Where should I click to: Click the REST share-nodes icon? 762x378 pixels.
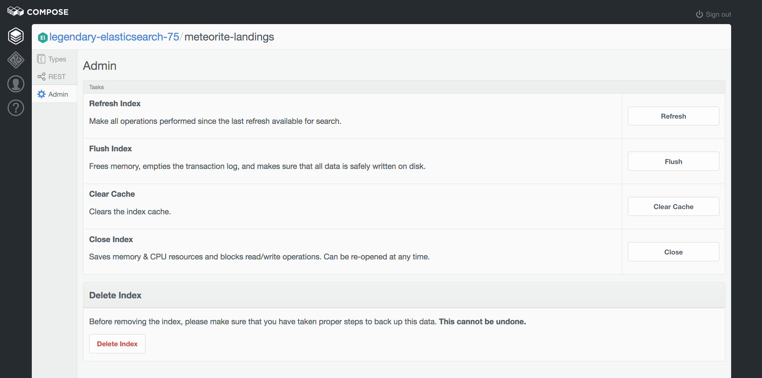(41, 77)
